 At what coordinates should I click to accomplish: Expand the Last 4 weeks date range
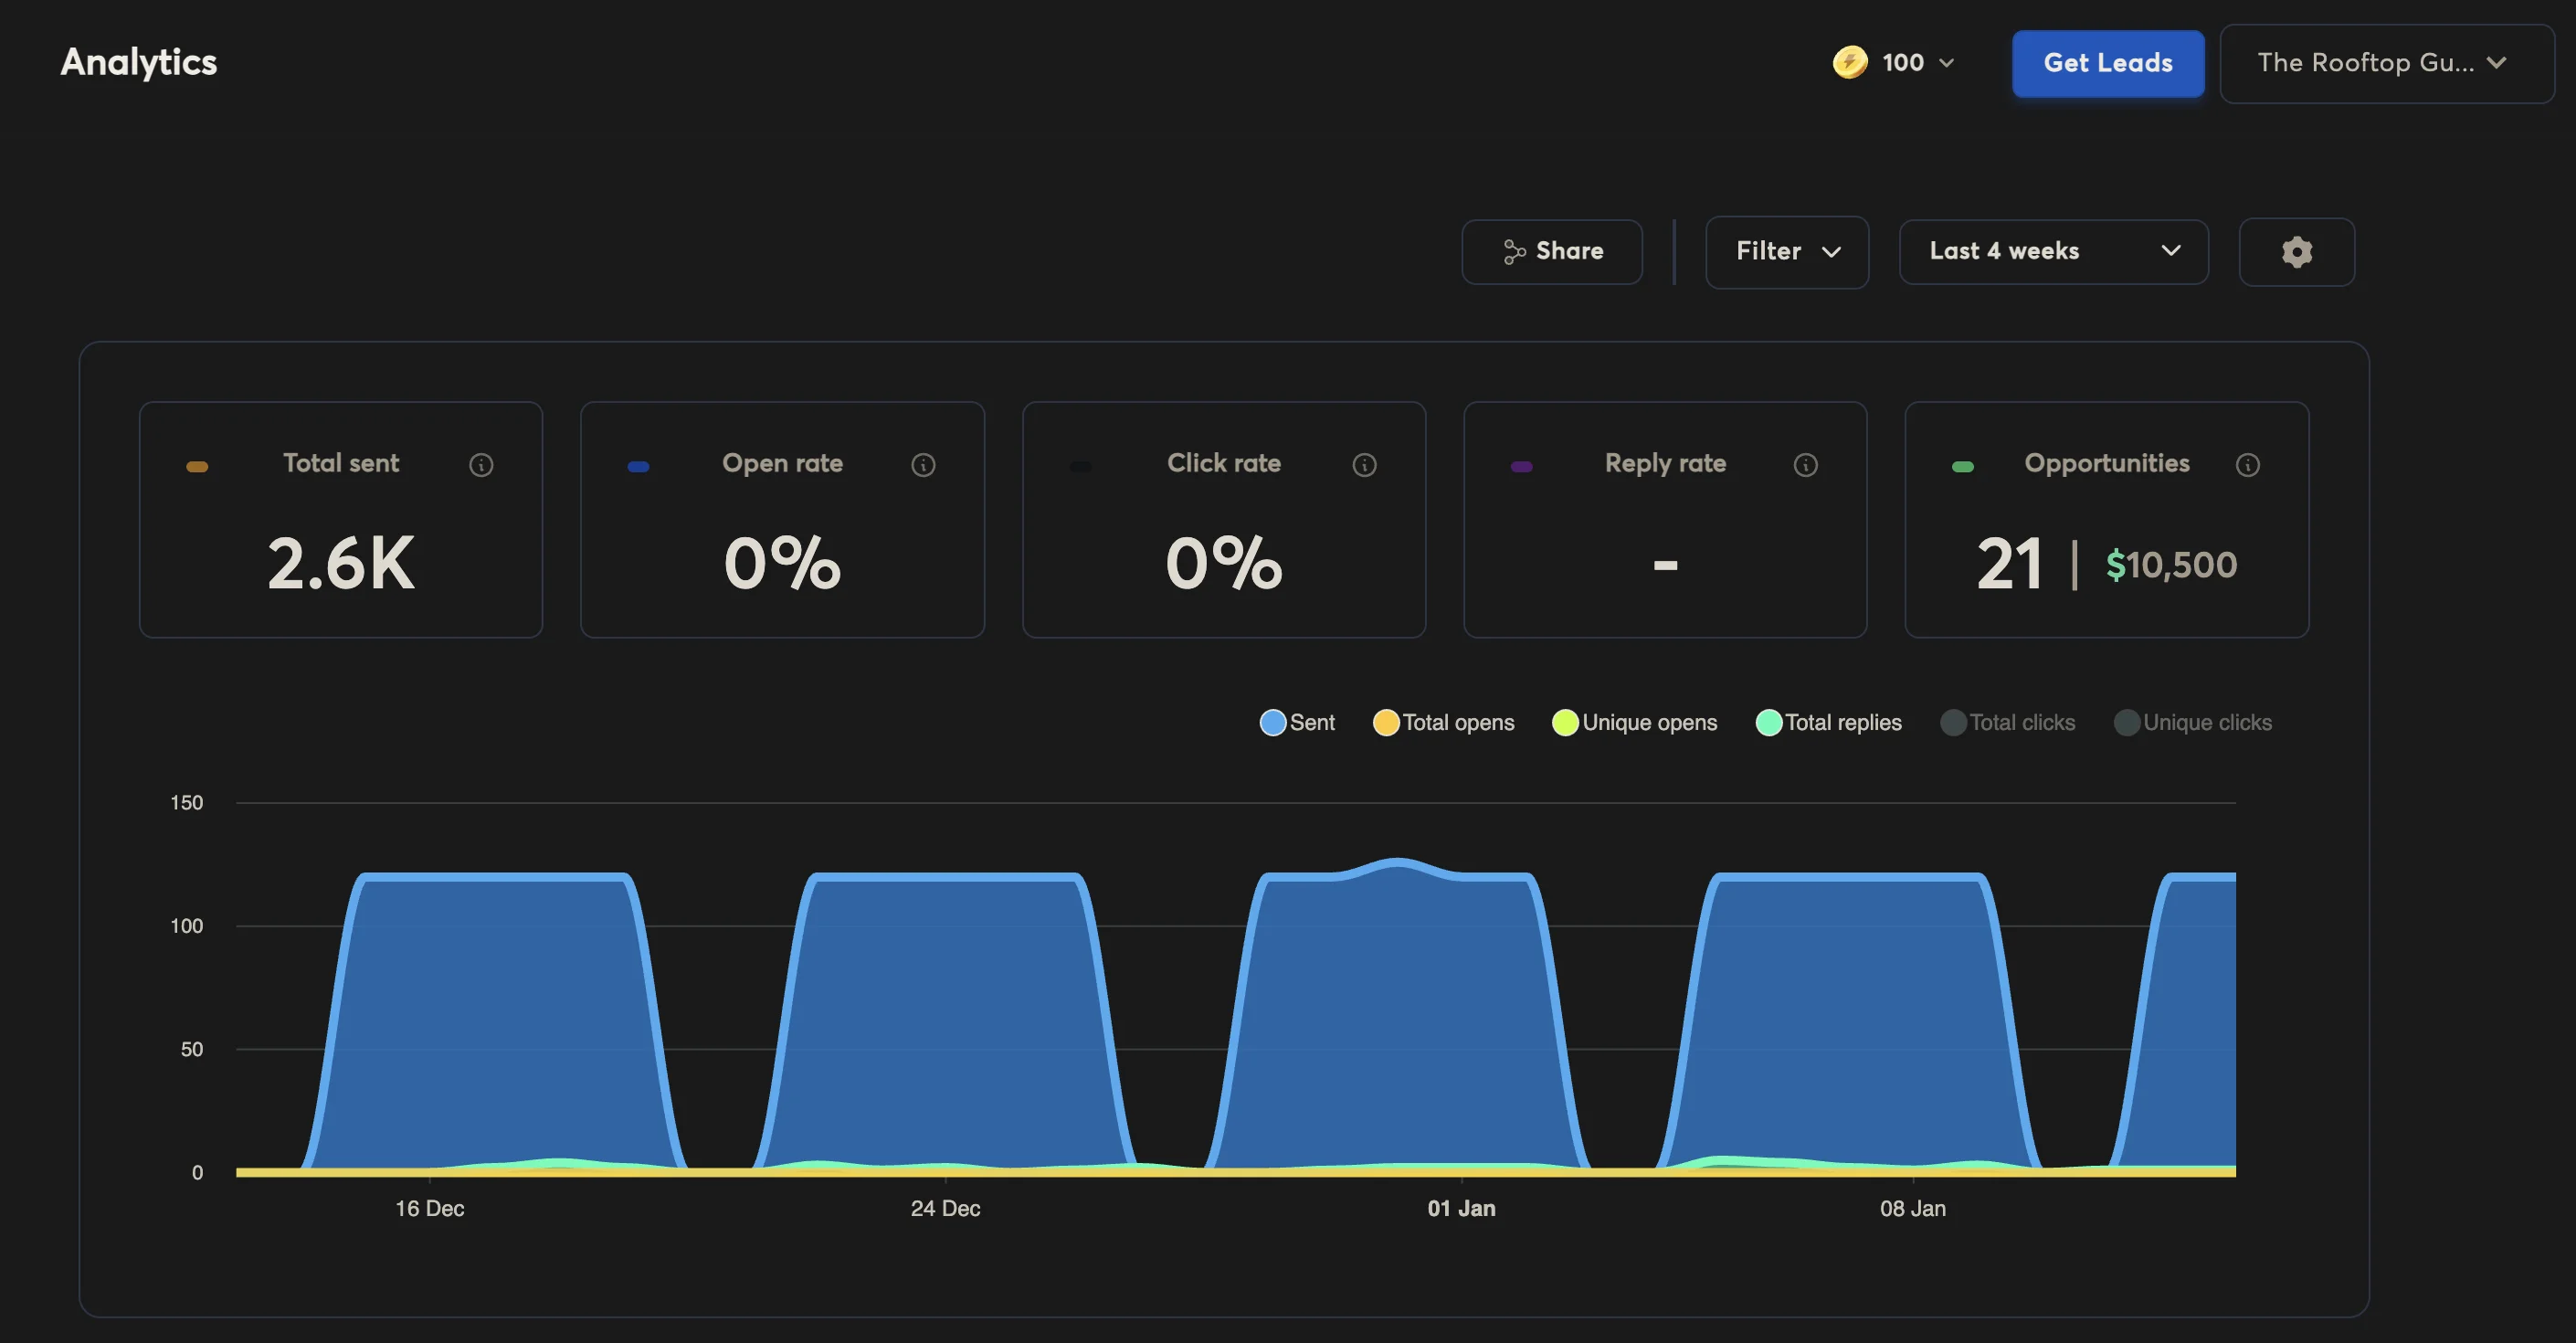pos(2053,251)
